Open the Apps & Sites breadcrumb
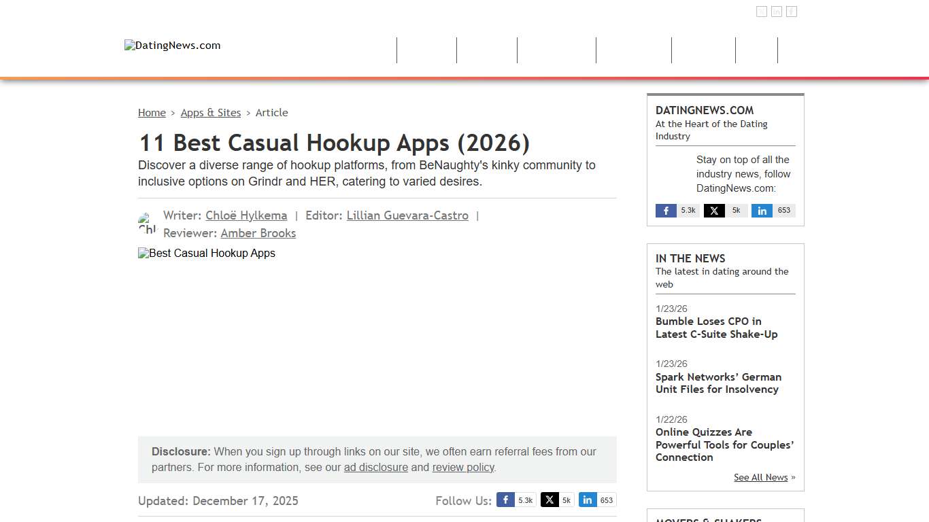929x522 pixels. [x=211, y=112]
